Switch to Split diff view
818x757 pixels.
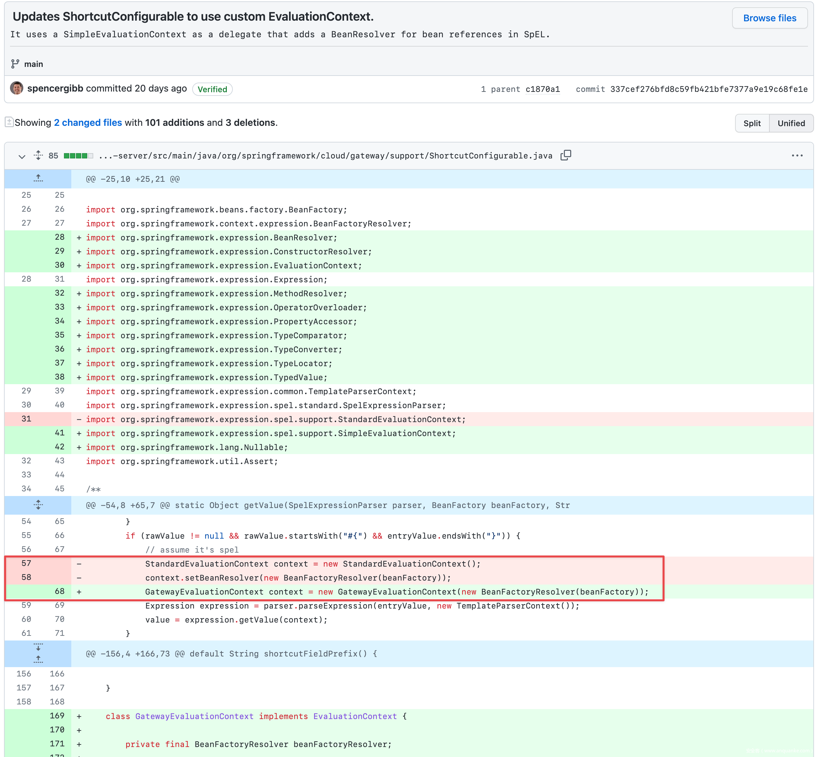752,123
